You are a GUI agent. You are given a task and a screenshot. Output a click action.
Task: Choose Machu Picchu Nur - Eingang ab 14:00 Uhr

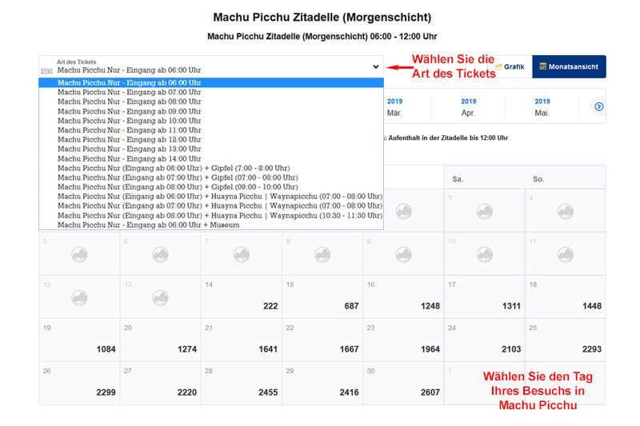tap(211, 158)
